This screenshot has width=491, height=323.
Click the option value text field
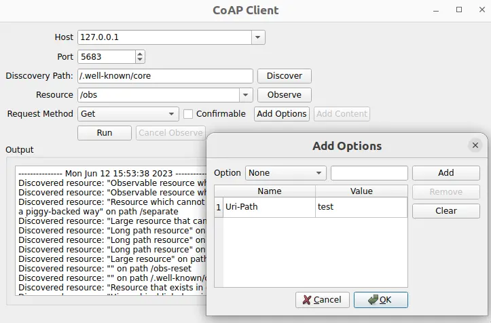point(369,173)
